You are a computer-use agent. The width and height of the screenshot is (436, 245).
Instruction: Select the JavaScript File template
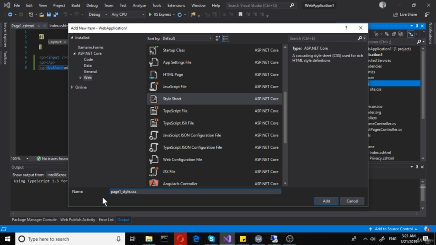coord(214,86)
